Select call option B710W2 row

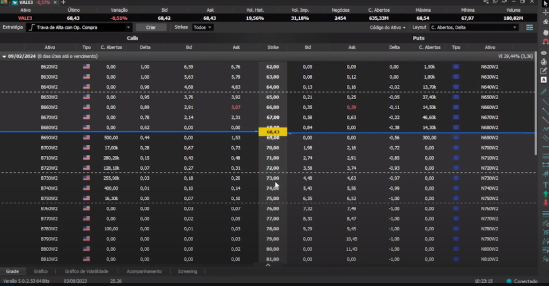(x=49, y=158)
